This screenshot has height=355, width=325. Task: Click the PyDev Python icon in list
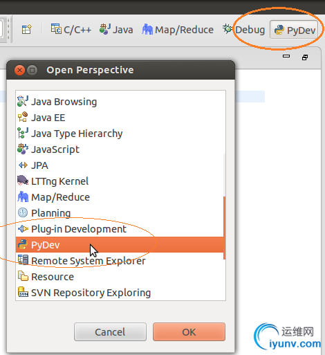pyautogui.click(x=23, y=244)
